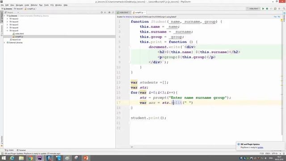Collapse the js_lessons root folder

tap(4, 16)
